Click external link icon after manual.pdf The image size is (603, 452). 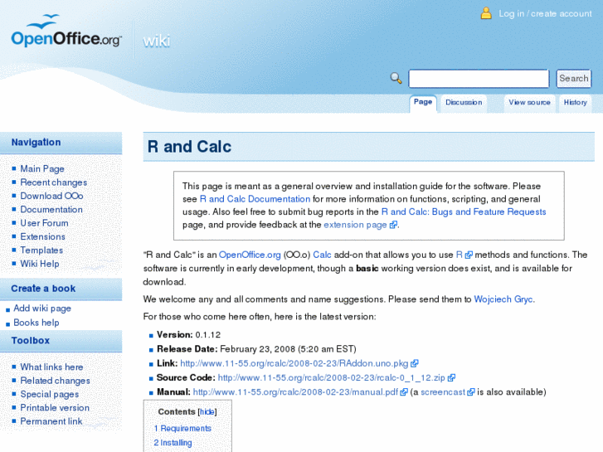pos(404,392)
